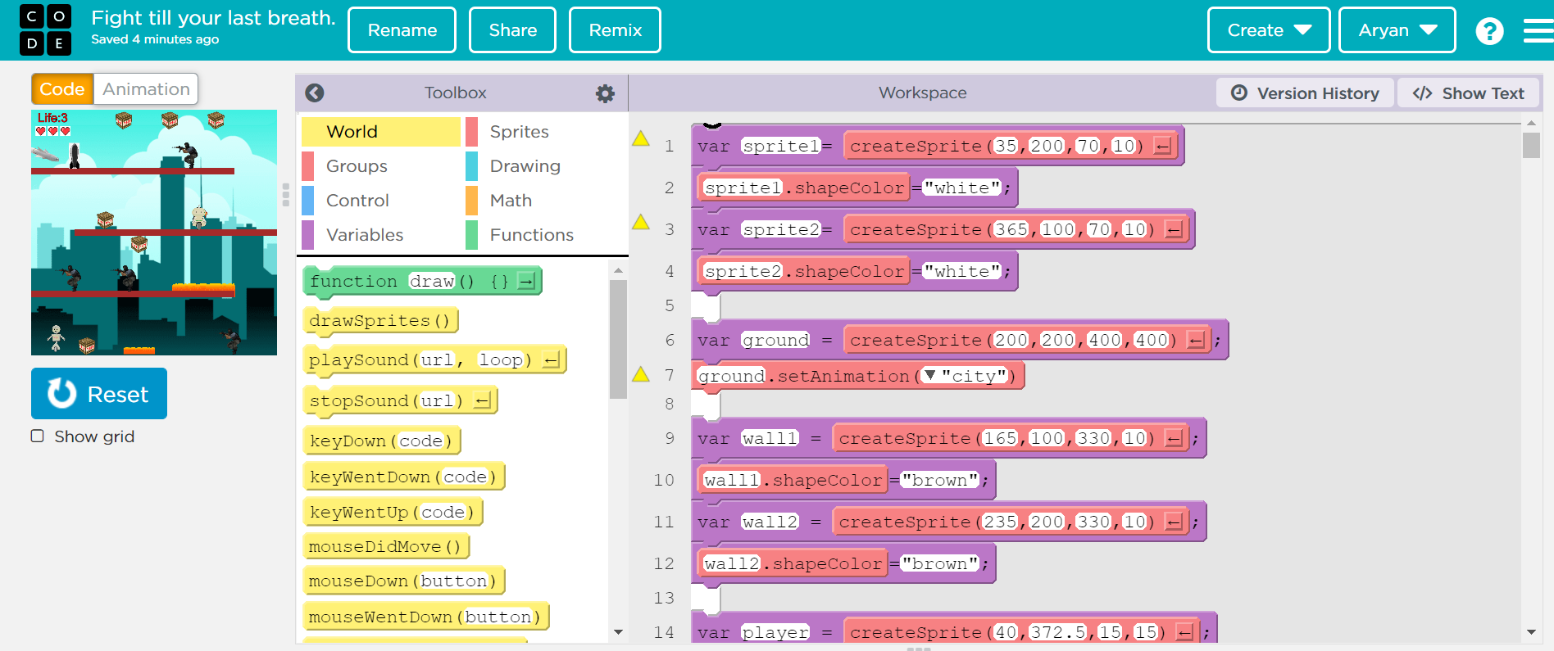Screen dimensions: 1554x651
Task: Click the toolbox vertical scrollbar thumb
Action: 618,339
